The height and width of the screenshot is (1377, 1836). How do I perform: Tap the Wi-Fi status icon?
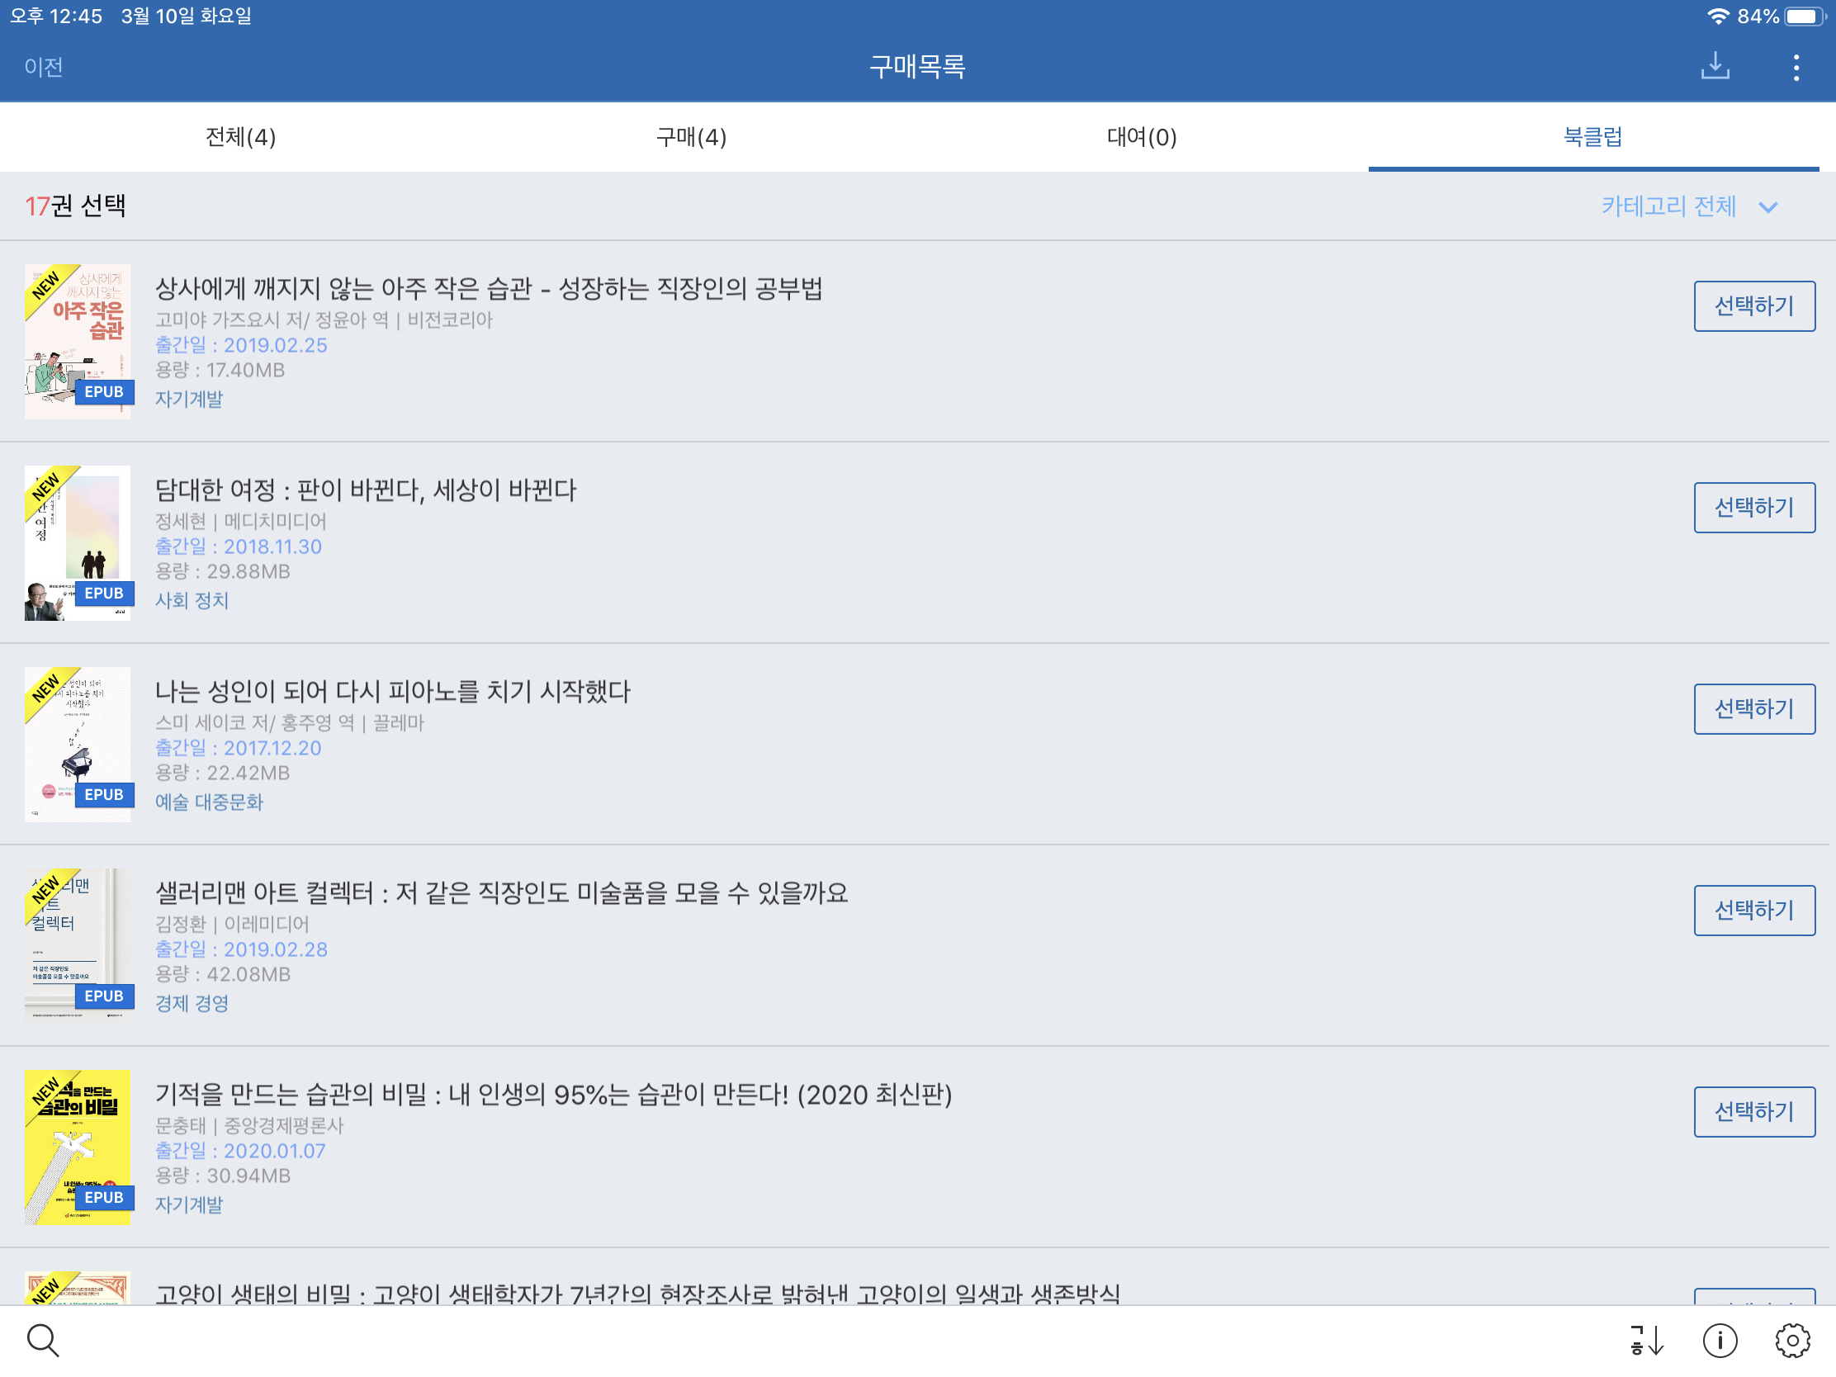click(x=1717, y=16)
